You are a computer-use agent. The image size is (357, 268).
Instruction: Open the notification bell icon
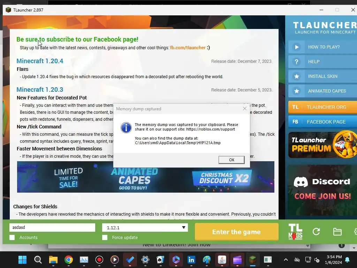tap(348, 260)
